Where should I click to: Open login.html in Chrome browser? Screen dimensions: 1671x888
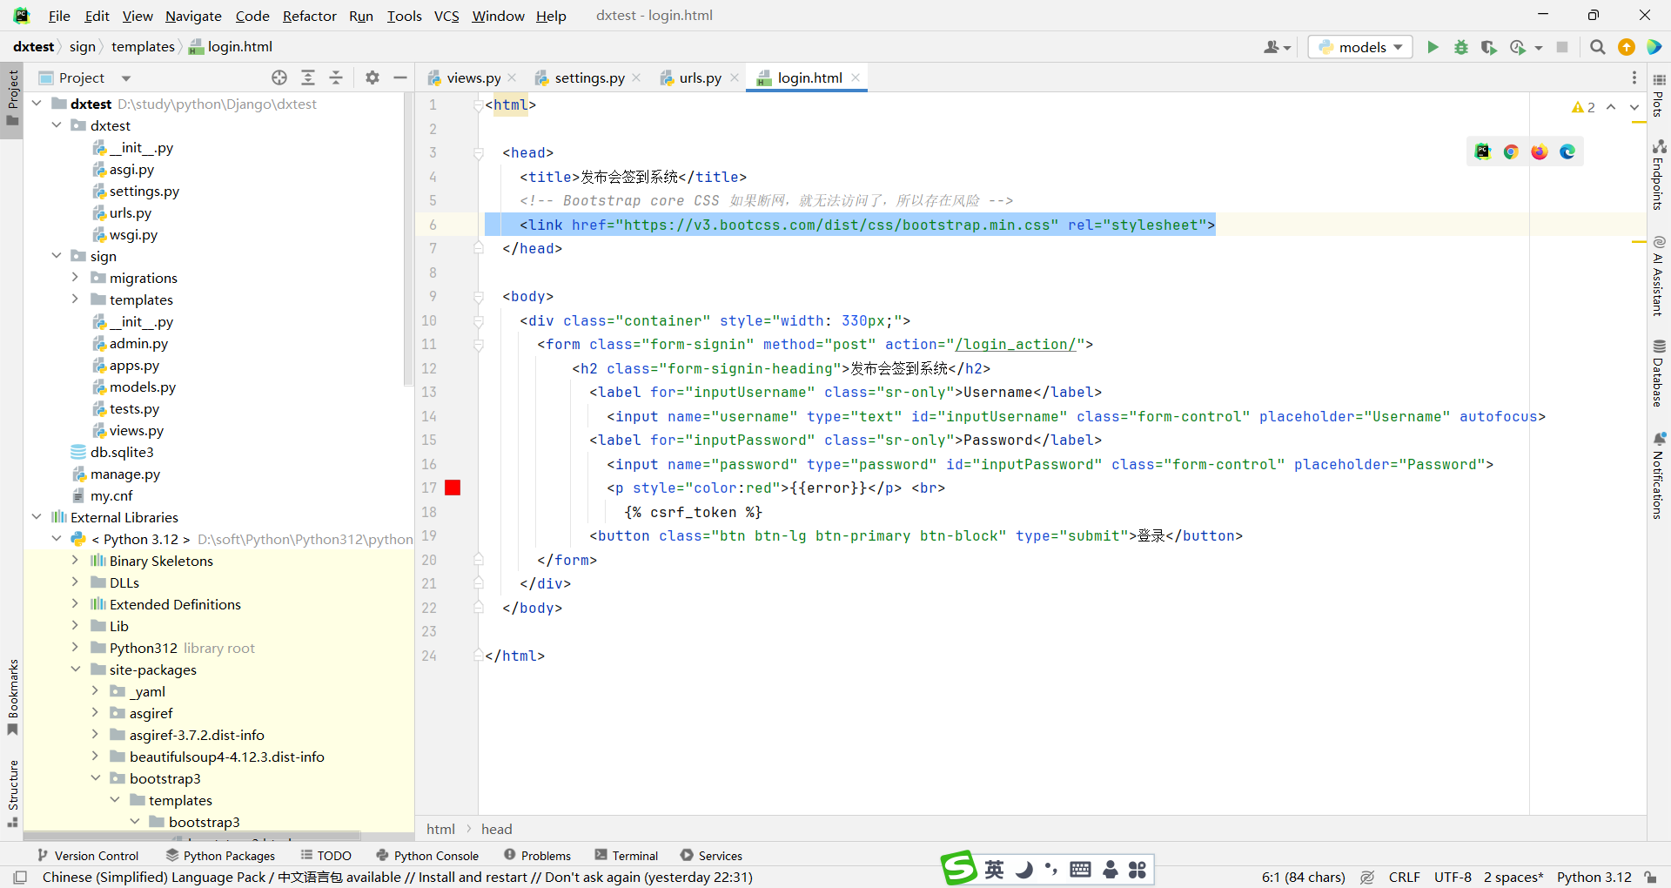click(x=1511, y=151)
